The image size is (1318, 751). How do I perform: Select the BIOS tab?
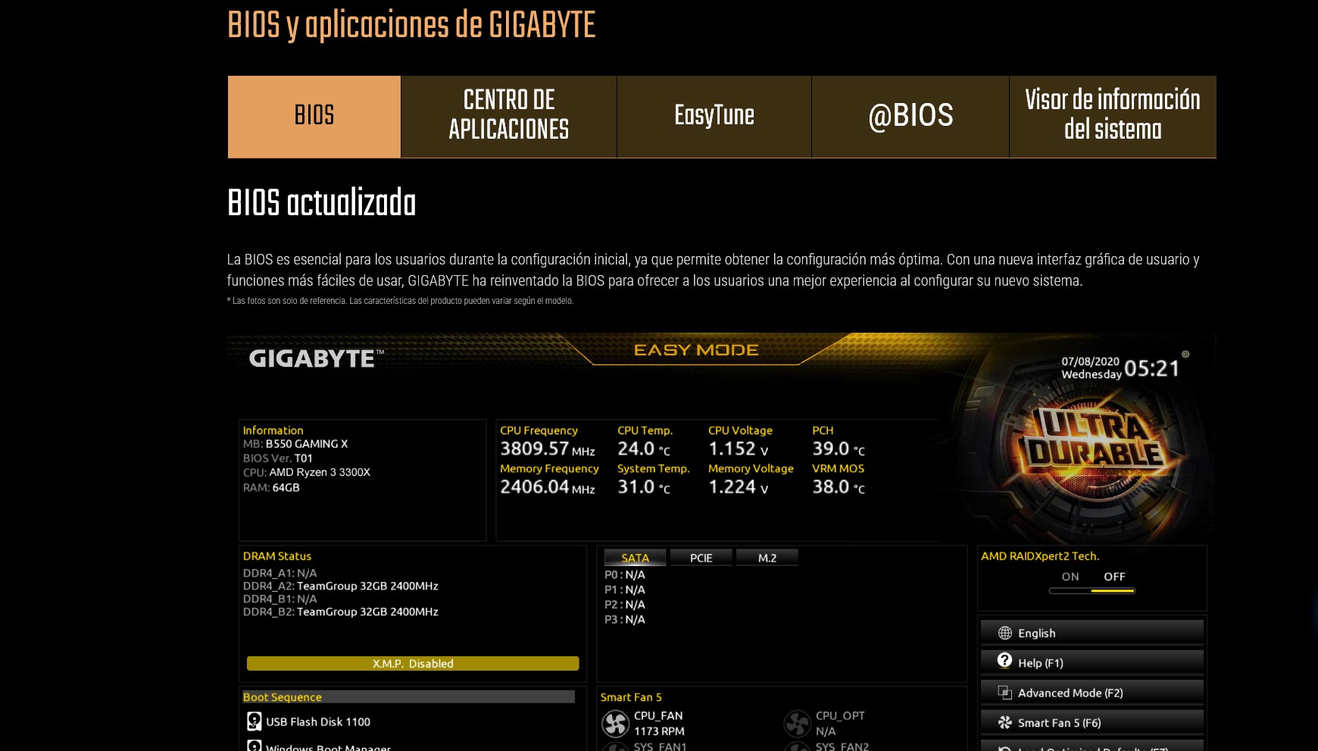pos(314,117)
